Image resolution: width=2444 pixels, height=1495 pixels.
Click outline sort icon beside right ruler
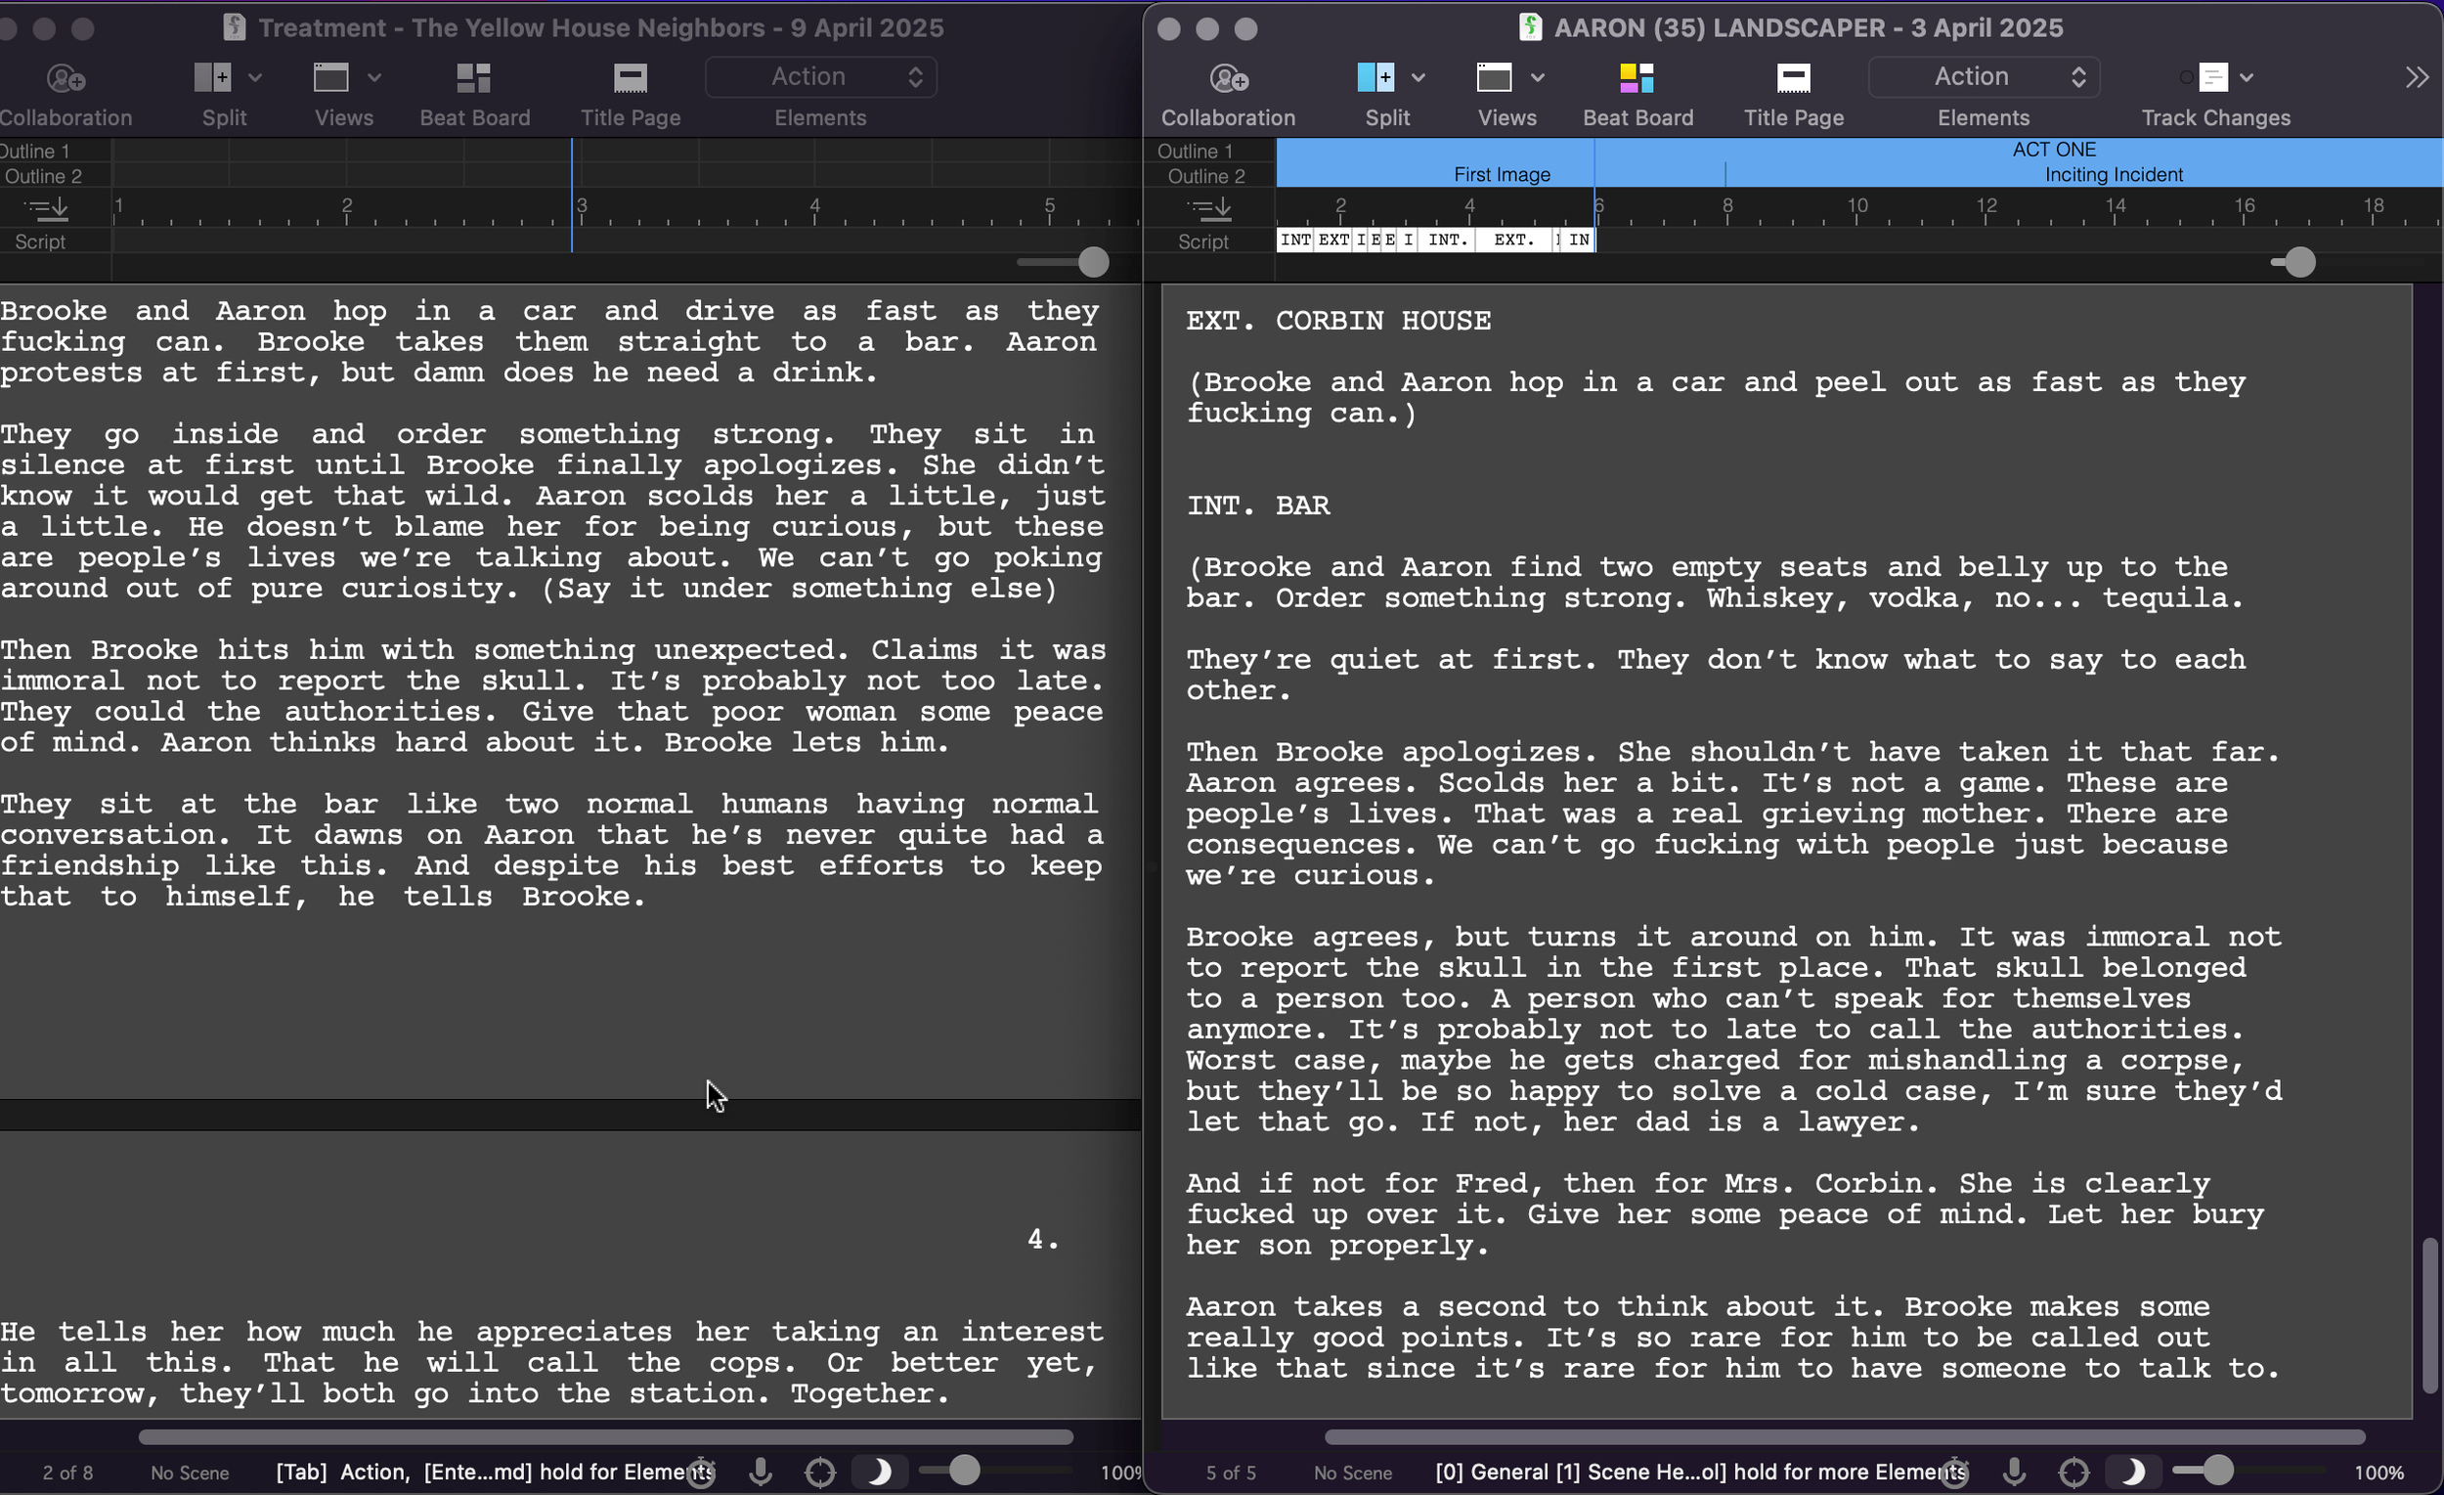click(x=1209, y=208)
